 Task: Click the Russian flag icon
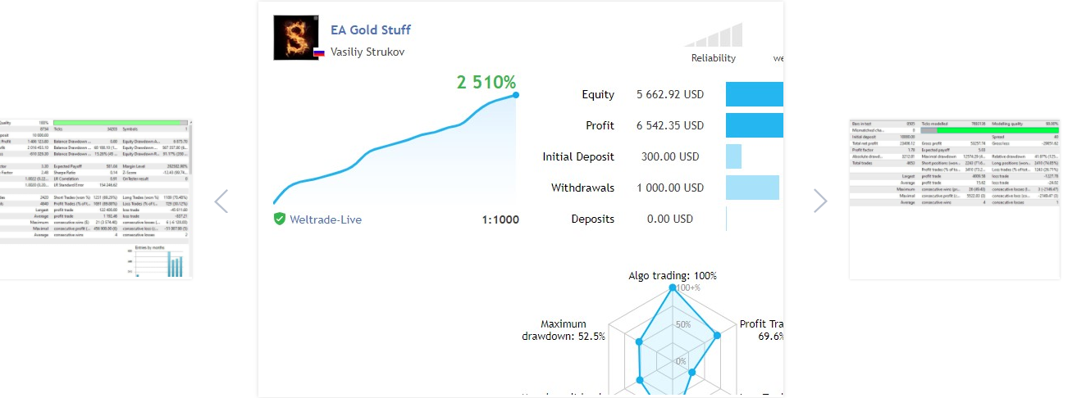(319, 52)
